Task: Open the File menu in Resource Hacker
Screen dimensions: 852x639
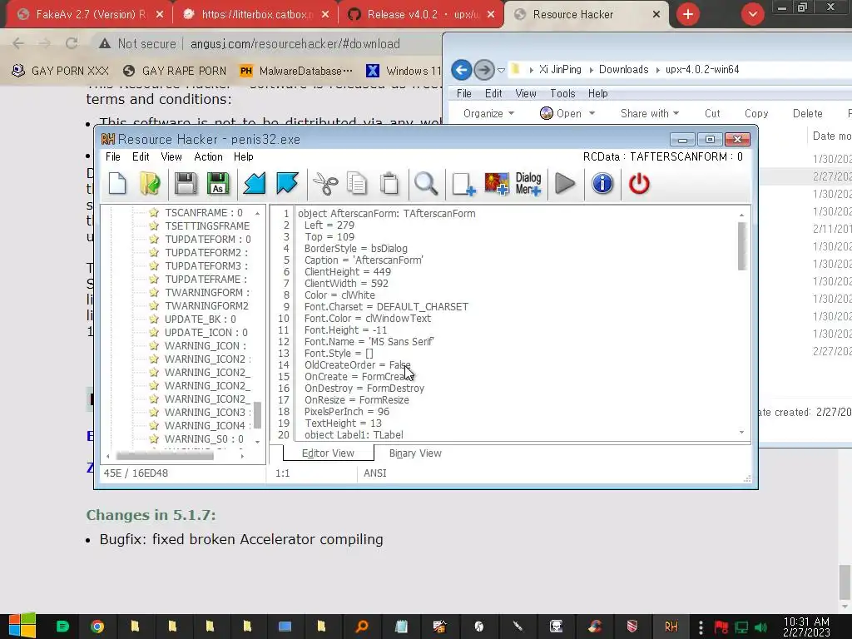Action: (113, 156)
